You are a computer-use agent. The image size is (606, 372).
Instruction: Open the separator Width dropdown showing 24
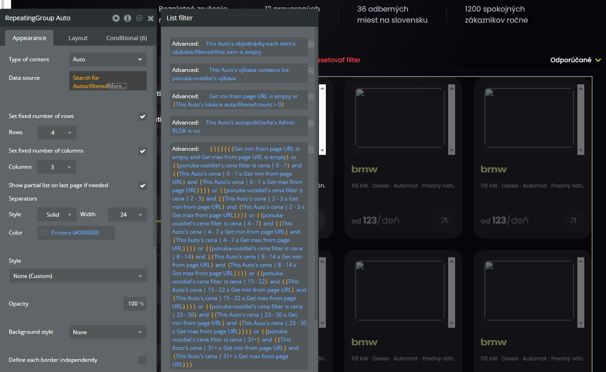click(x=127, y=214)
